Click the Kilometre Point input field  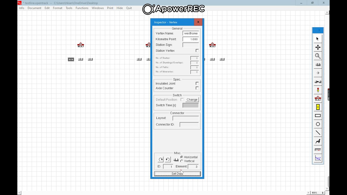click(191, 39)
